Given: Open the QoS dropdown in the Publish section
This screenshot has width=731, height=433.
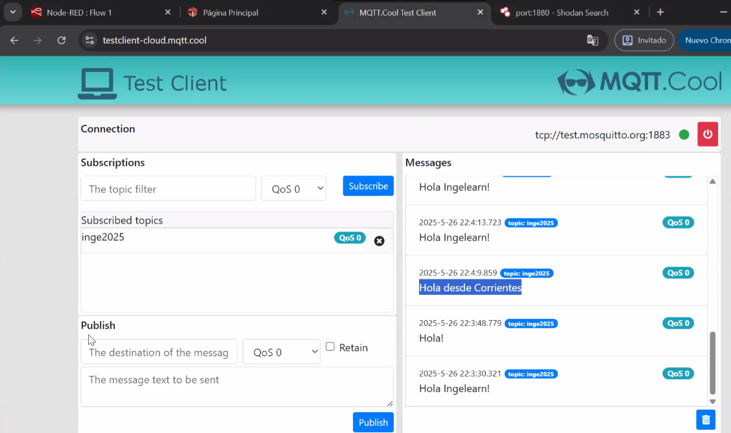Looking at the screenshot, I should pyautogui.click(x=281, y=352).
